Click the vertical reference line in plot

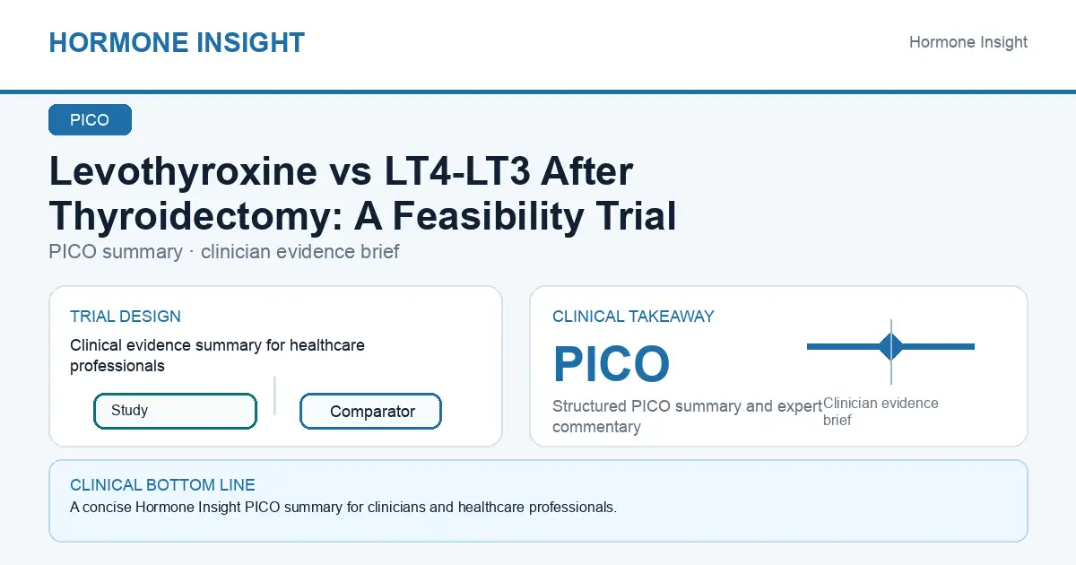[x=891, y=352]
